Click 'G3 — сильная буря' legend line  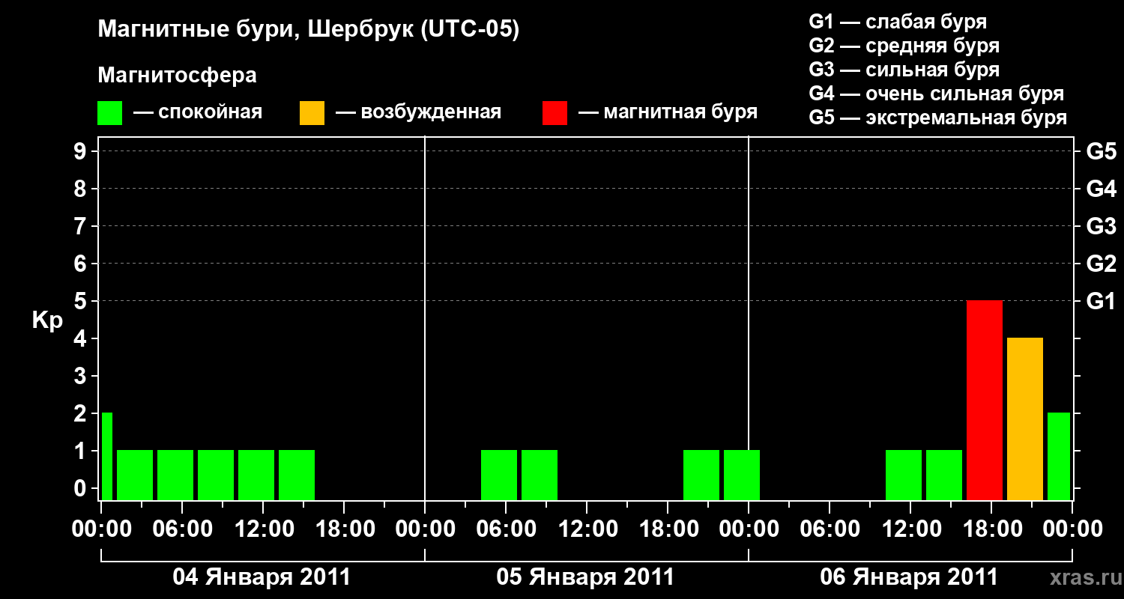tap(904, 70)
